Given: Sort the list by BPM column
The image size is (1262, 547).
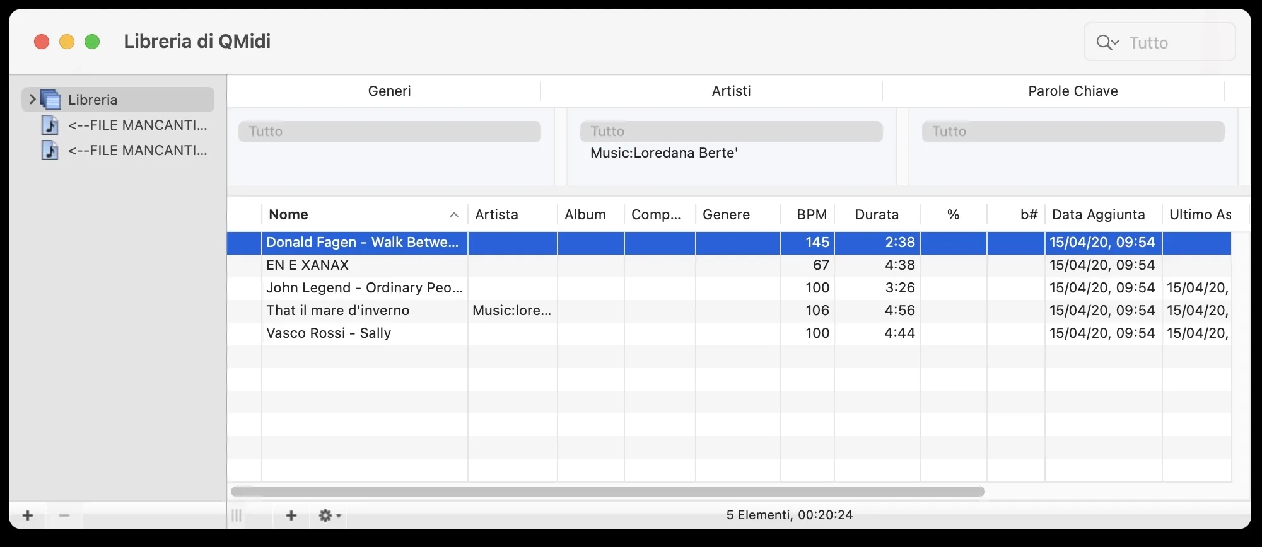Looking at the screenshot, I should coord(811,214).
